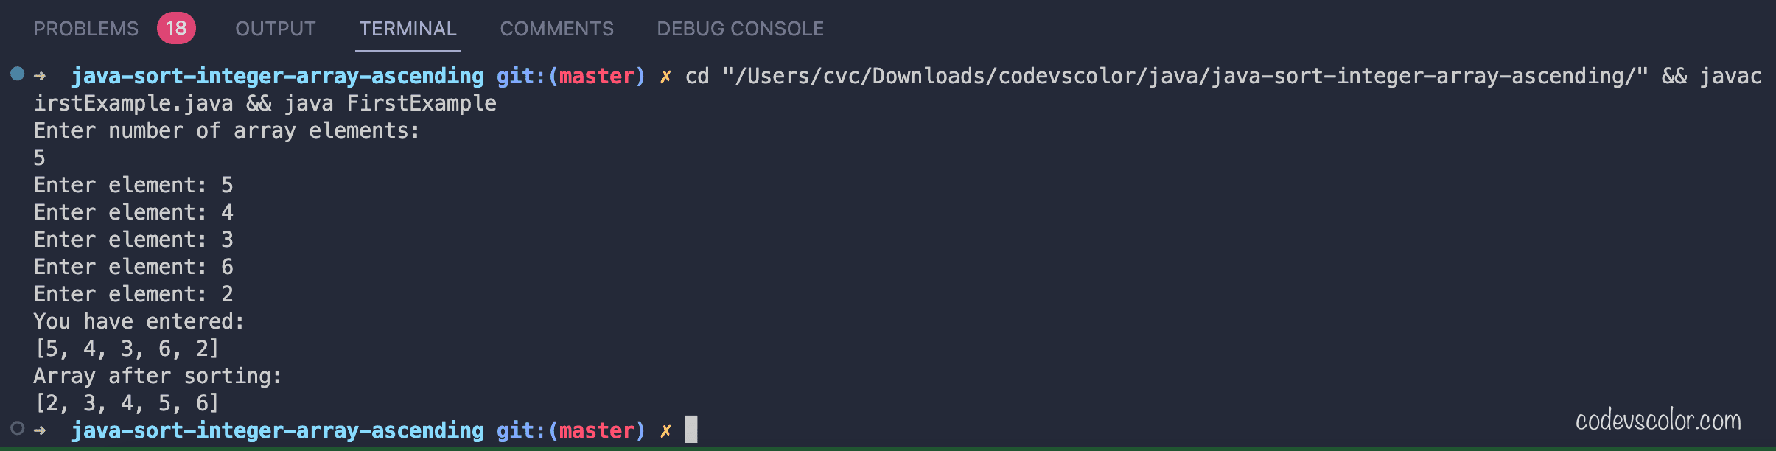Screen dimensions: 1776x451
Task: Click the hollow circle beside the last prompt
Action: [18, 428]
